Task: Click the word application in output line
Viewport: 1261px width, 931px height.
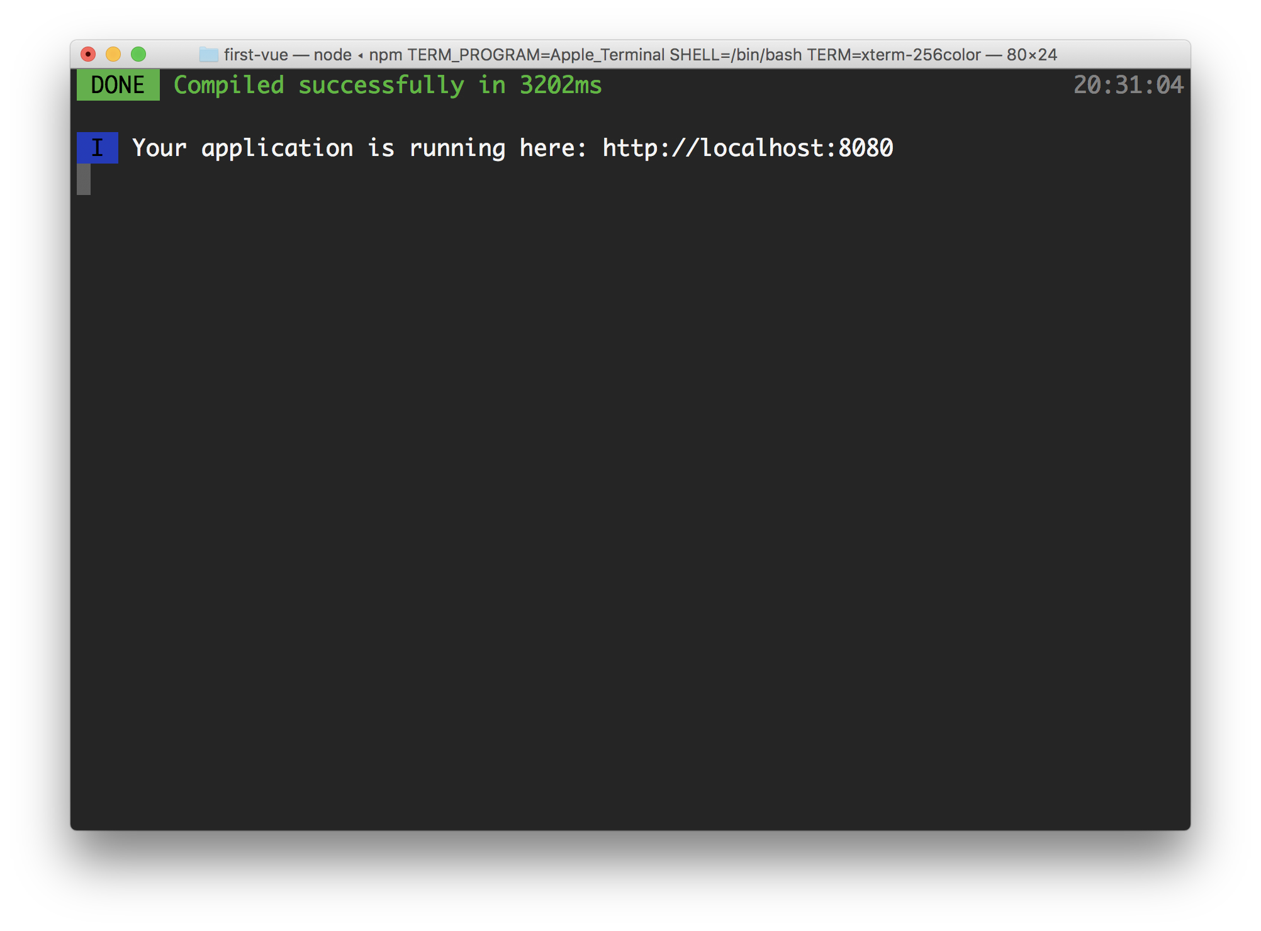Action: pos(277,148)
